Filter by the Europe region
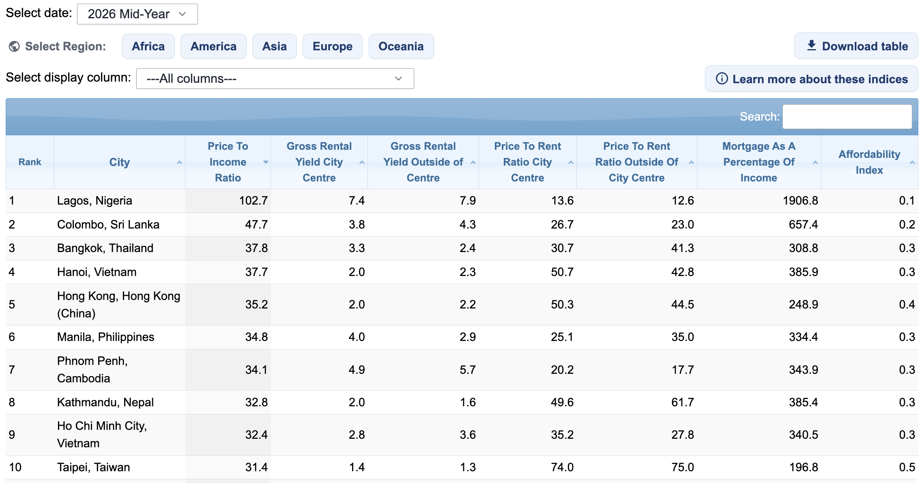 pos(332,46)
